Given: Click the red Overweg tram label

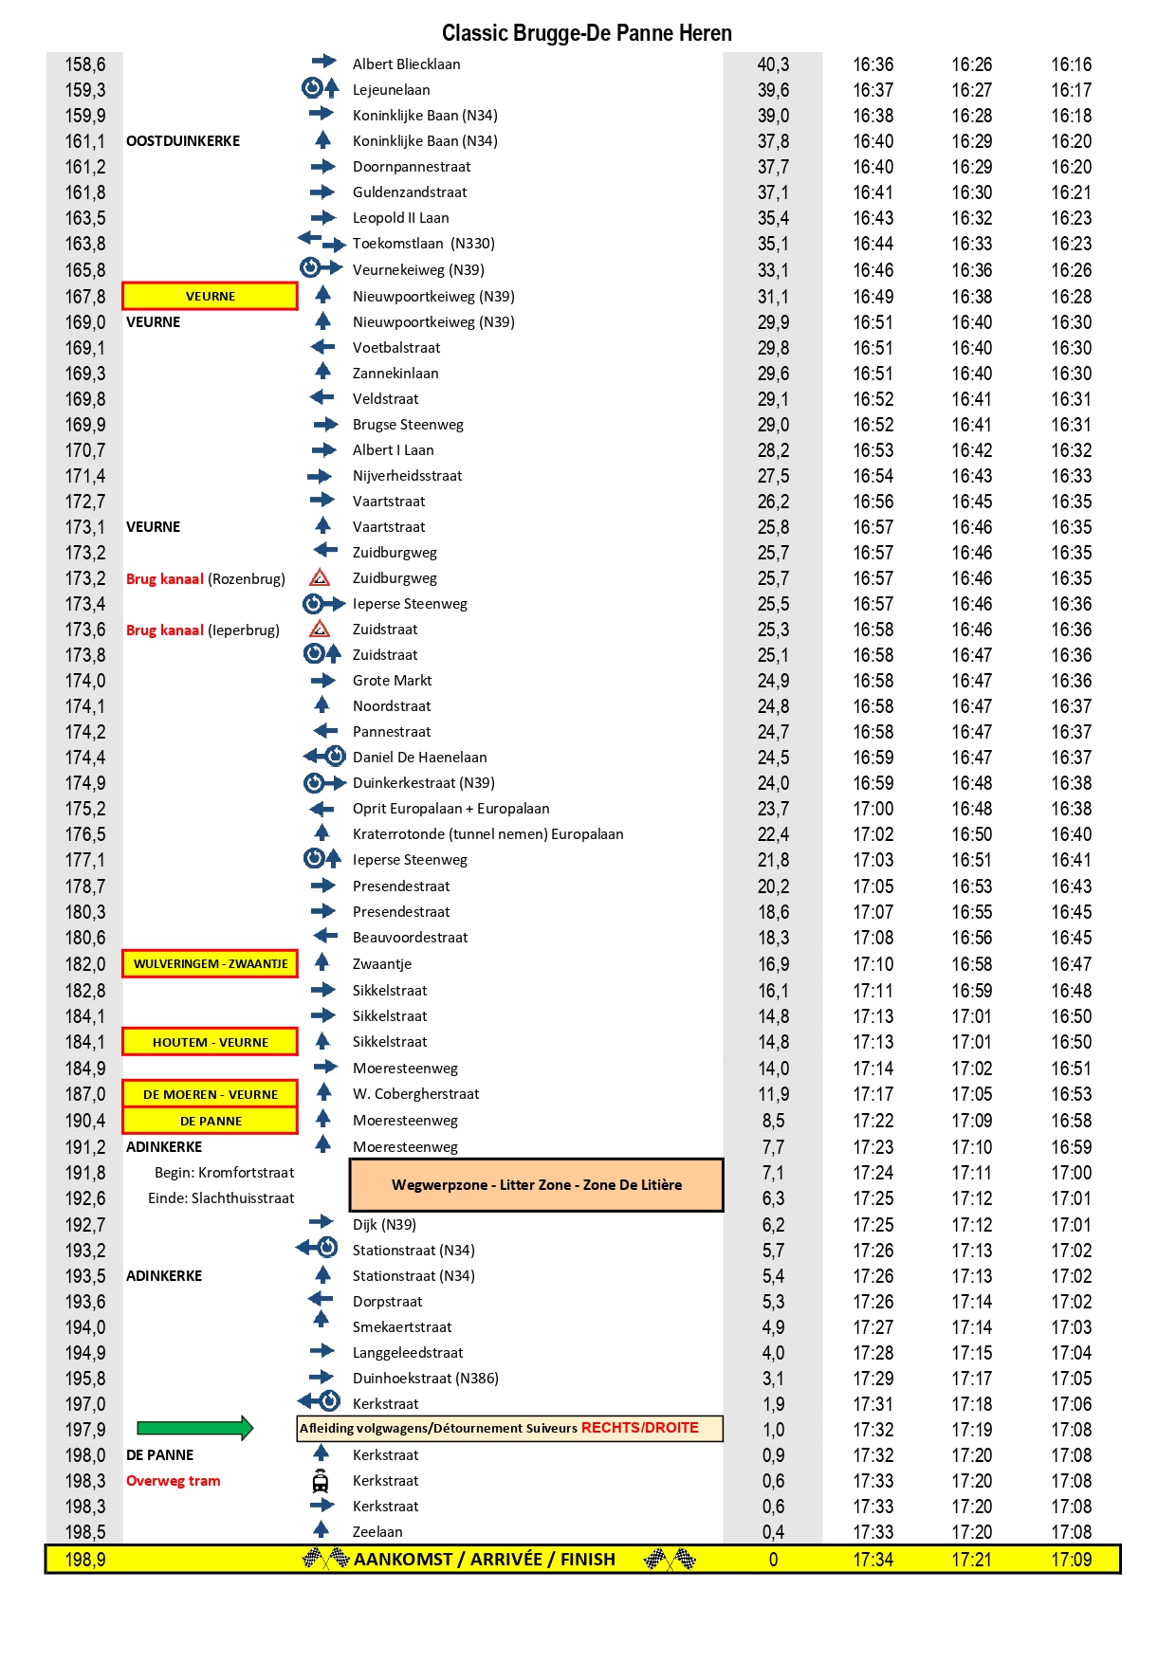Looking at the screenshot, I should point(174,1481).
